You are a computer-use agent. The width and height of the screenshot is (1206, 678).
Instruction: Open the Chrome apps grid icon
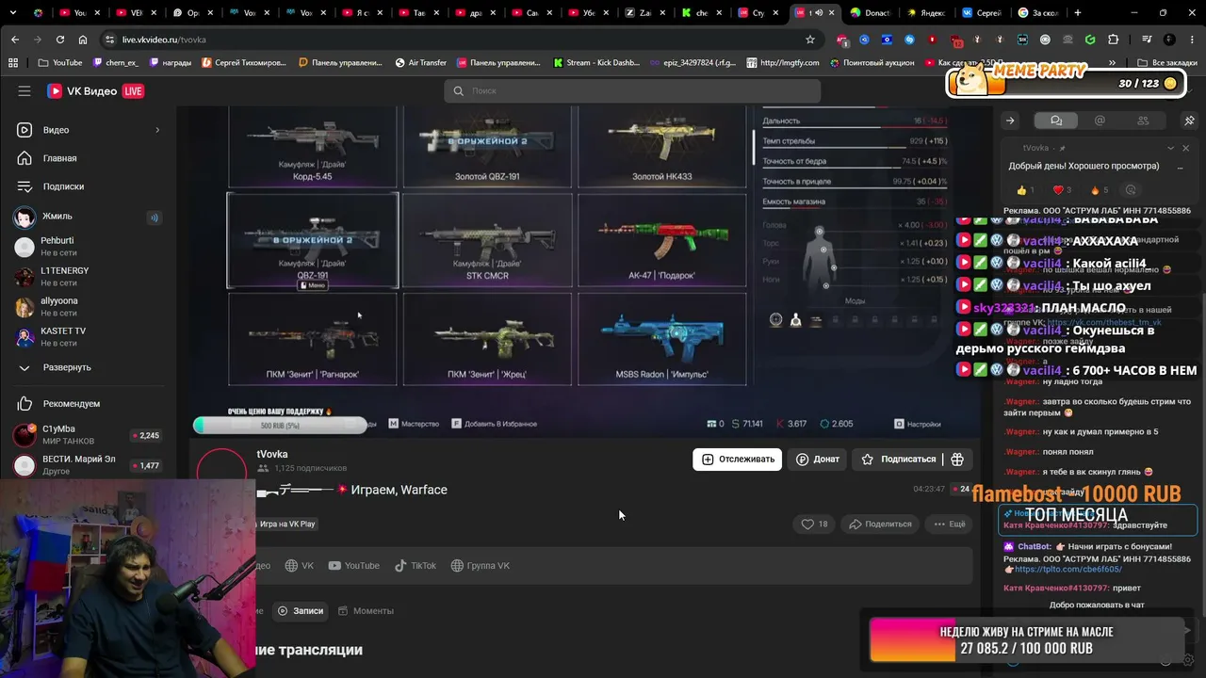click(x=13, y=63)
